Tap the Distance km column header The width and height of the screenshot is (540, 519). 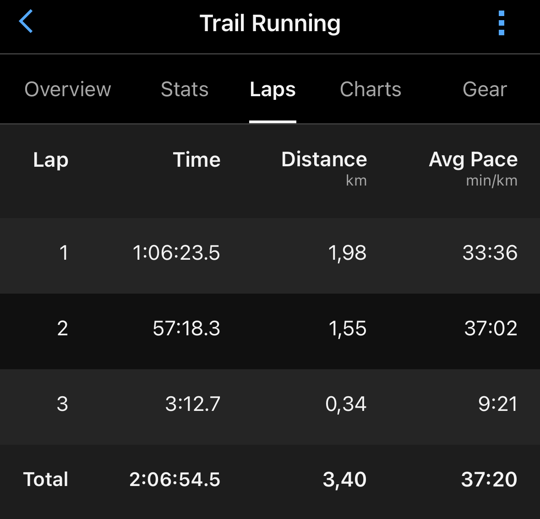[x=324, y=169]
